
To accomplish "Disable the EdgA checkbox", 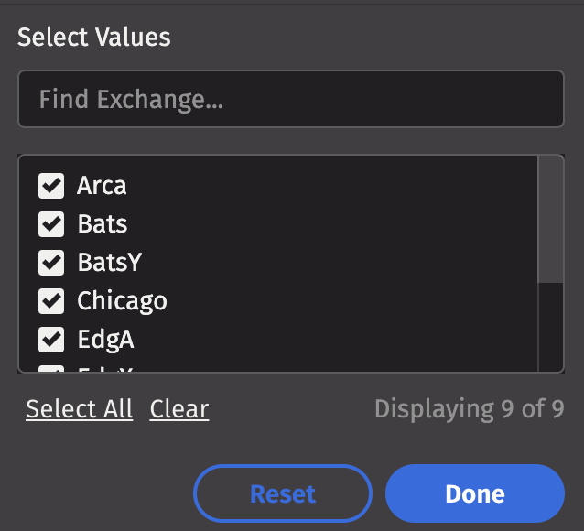I will click(50, 340).
